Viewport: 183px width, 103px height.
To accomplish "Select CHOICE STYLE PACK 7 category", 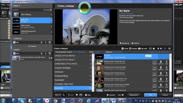I will point(73,60).
